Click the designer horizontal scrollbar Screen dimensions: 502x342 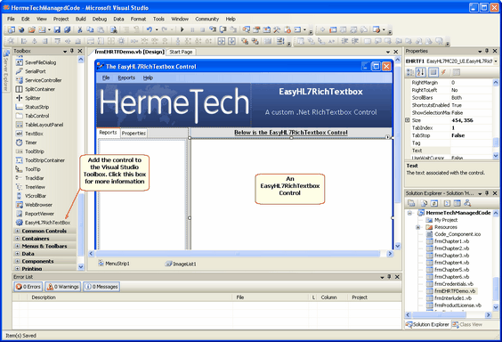[238, 254]
